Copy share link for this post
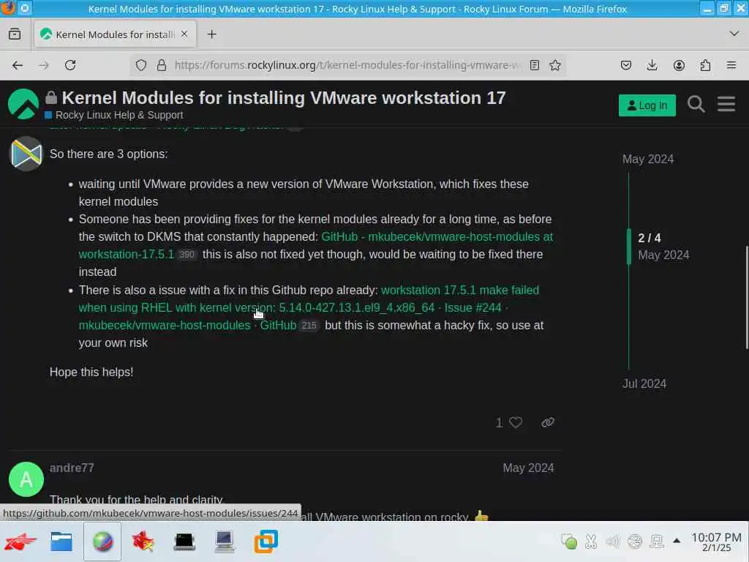 pos(548,422)
